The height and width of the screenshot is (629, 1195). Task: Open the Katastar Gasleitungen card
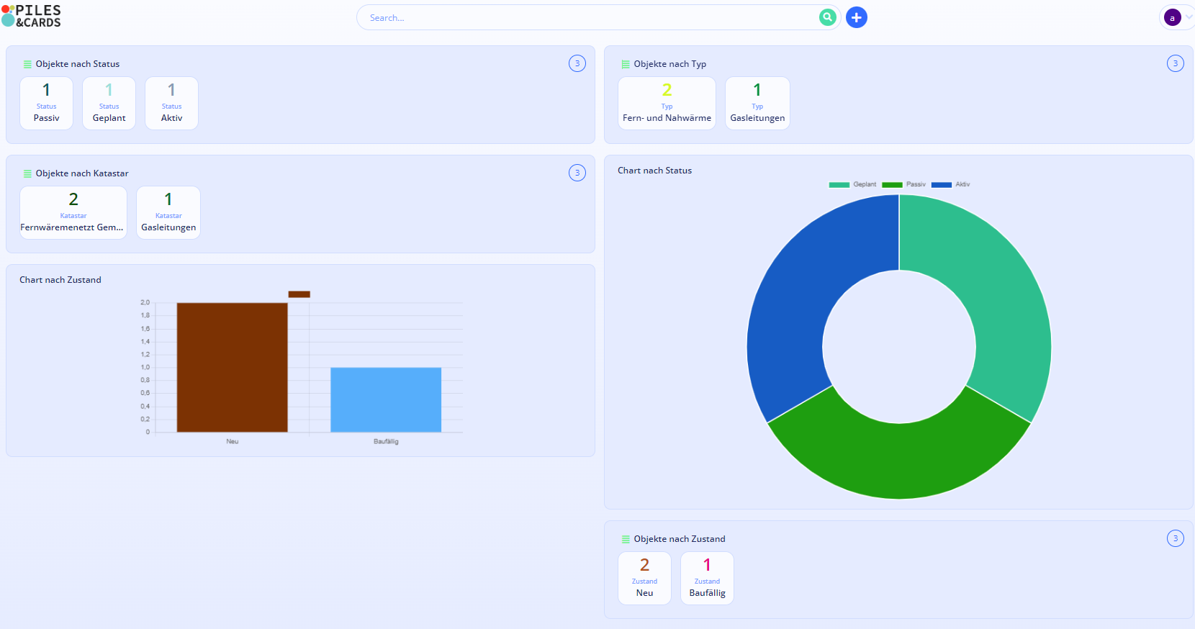(168, 212)
